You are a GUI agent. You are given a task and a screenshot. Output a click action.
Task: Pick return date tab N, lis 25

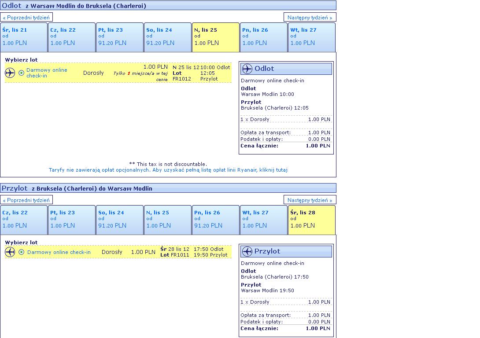click(x=168, y=220)
